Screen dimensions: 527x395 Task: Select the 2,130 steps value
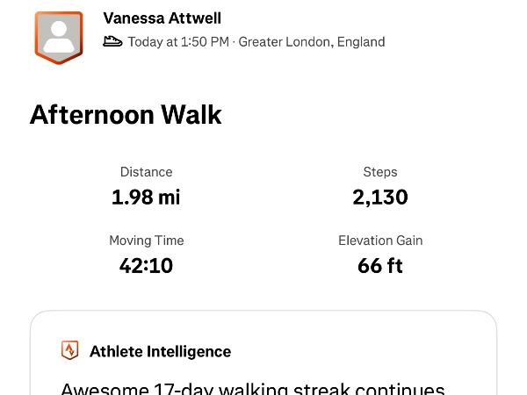pos(380,197)
